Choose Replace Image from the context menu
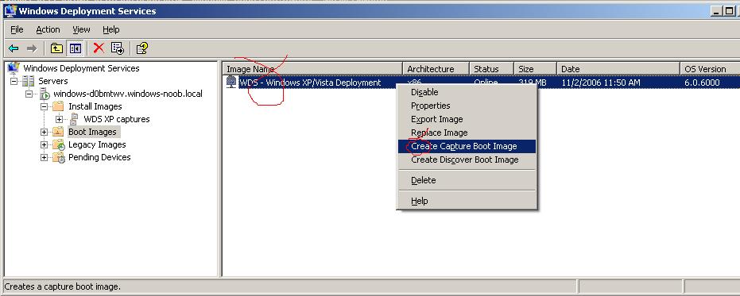The height and width of the screenshot is (296, 740). pyautogui.click(x=467, y=133)
